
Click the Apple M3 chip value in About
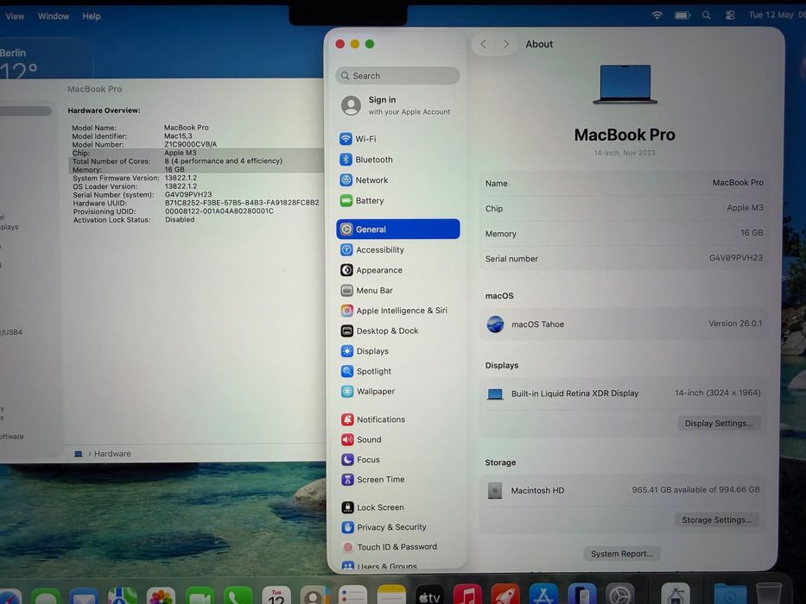[745, 207]
